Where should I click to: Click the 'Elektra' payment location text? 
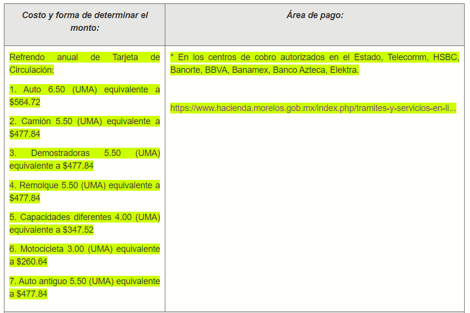344,70
